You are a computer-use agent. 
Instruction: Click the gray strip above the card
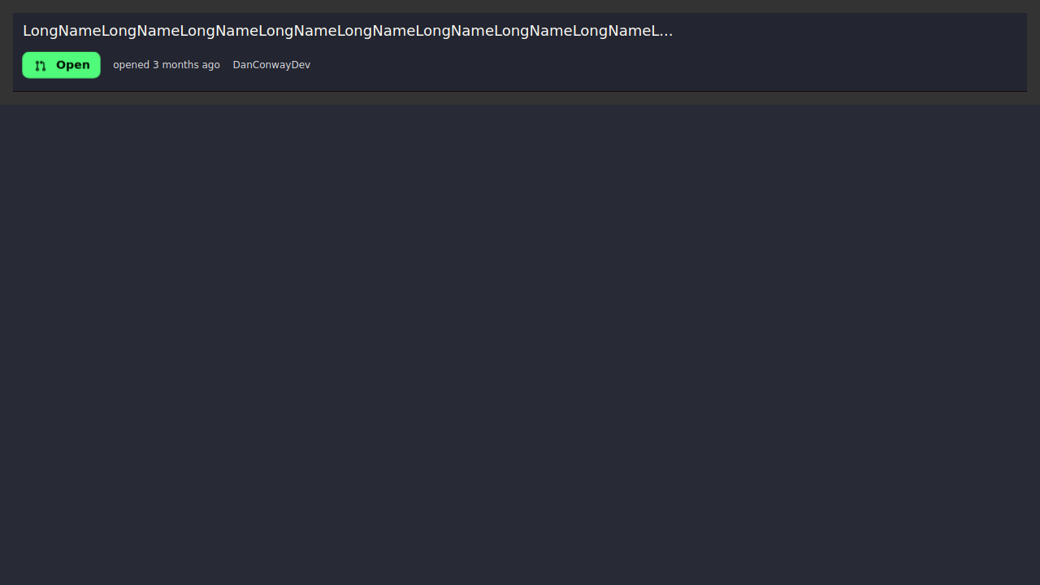tap(520, 6)
